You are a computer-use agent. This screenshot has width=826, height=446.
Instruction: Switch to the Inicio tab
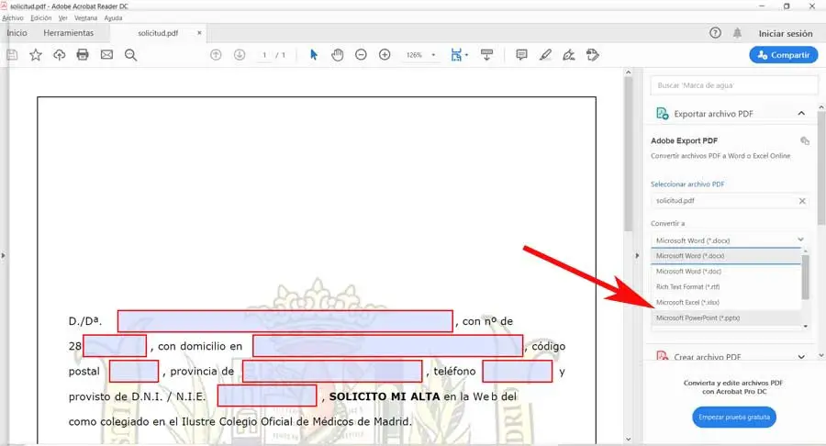(x=17, y=33)
